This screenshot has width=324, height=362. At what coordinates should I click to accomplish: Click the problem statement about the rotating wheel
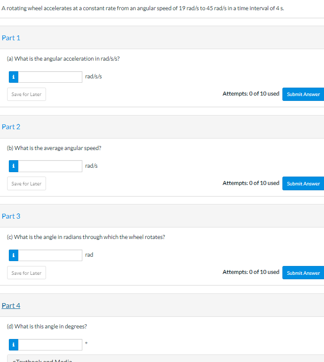pos(143,8)
